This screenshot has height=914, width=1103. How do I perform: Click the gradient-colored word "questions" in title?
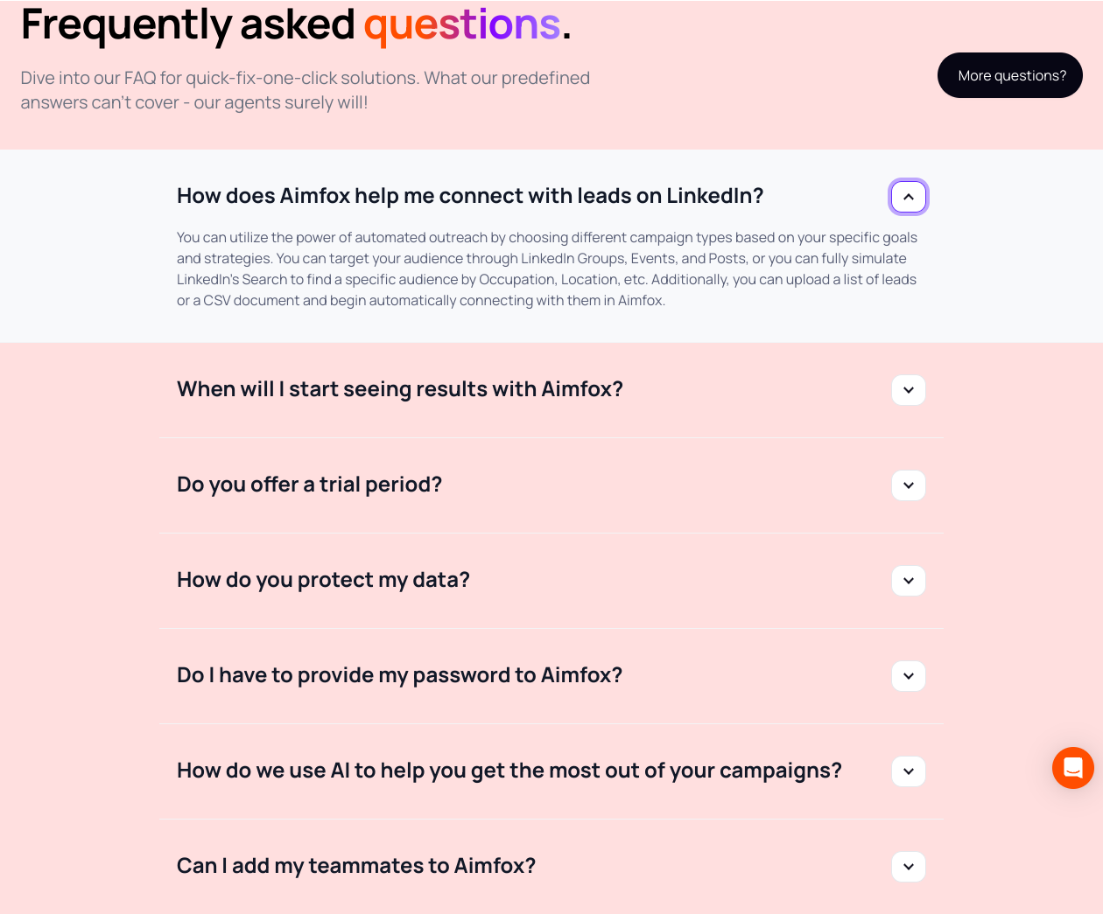[461, 24]
